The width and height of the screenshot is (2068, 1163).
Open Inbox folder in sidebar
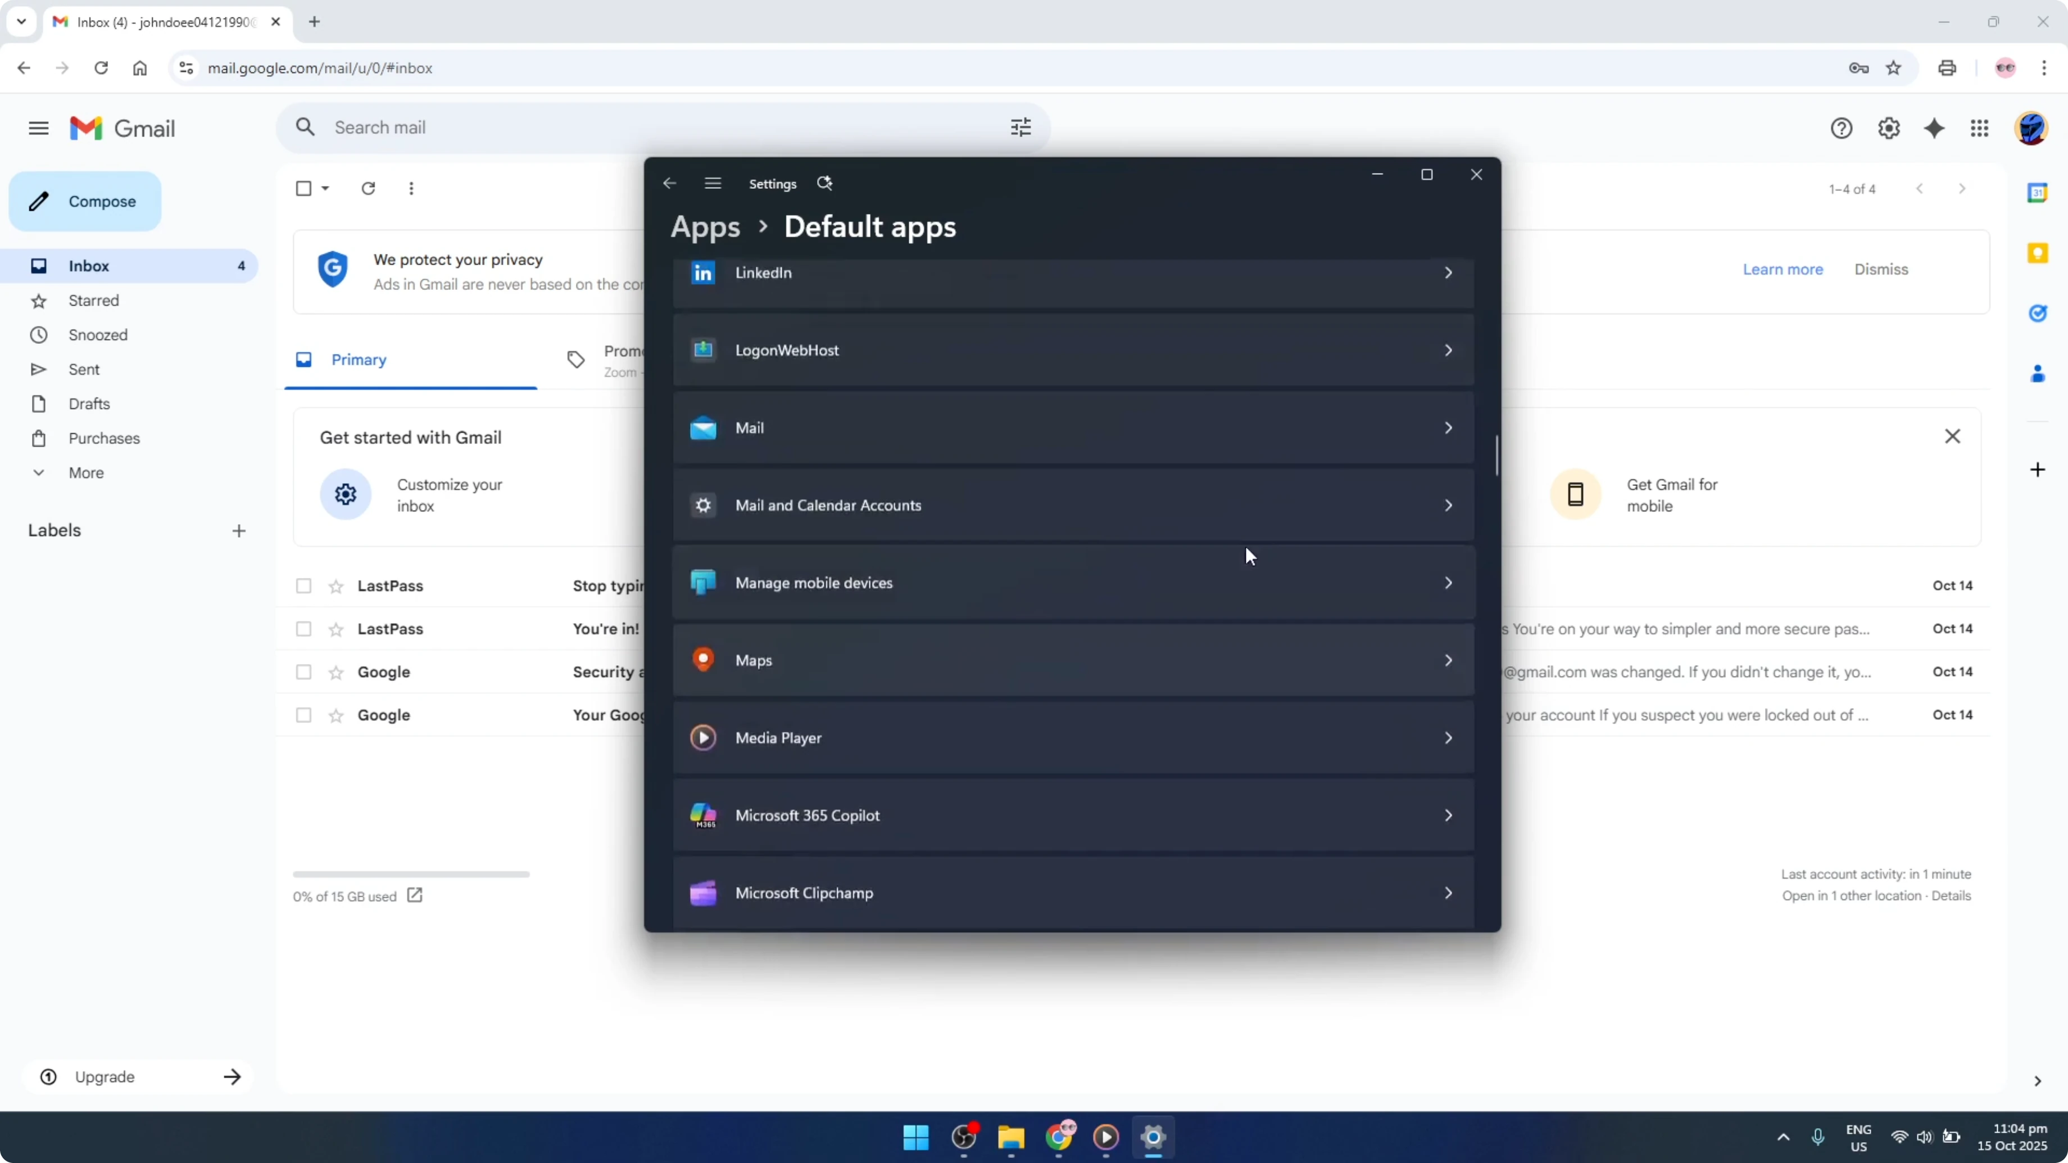click(x=129, y=266)
